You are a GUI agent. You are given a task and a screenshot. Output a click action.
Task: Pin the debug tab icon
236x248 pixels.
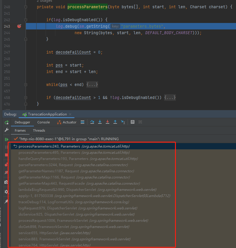tap(6, 201)
